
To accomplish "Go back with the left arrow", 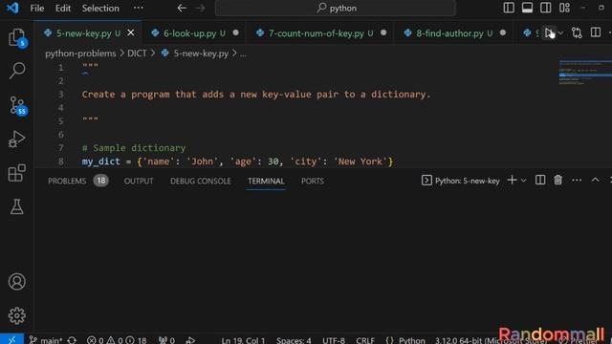I will tap(182, 8).
